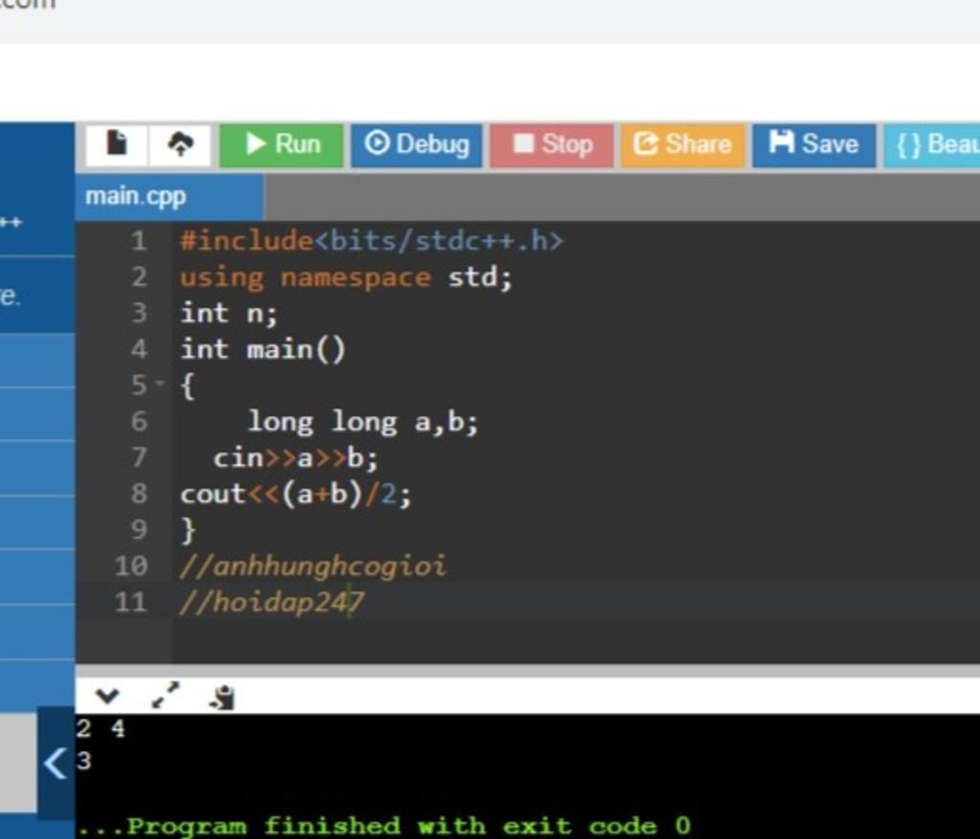Start the Debug session
This screenshot has height=839, width=980.
pos(416,144)
